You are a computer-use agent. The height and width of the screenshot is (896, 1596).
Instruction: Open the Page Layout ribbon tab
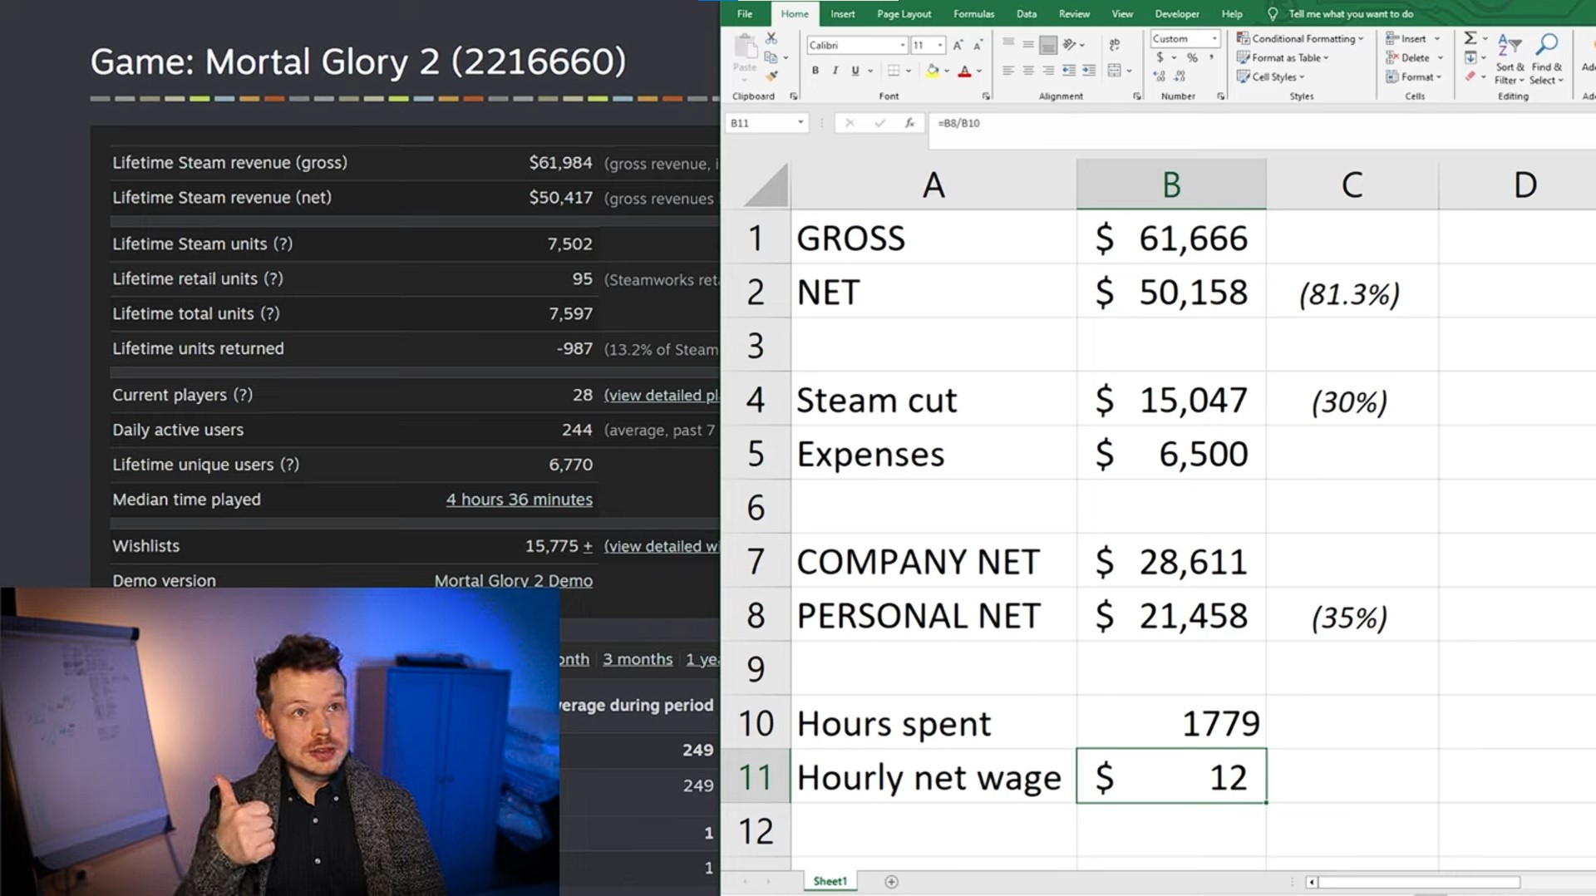tap(904, 14)
